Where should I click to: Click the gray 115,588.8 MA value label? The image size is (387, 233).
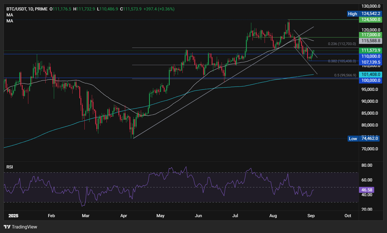tap(370, 41)
